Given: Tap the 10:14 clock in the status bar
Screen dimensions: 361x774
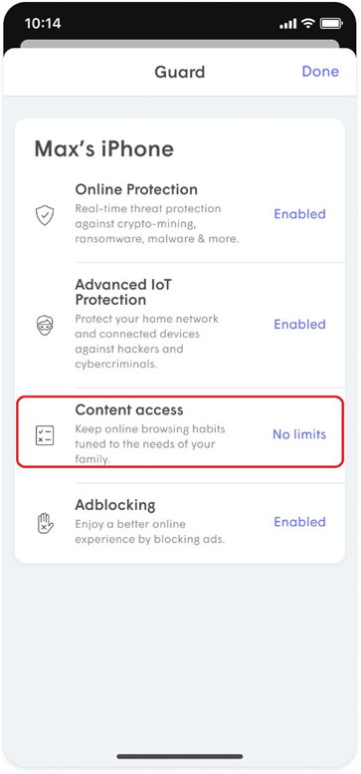Looking at the screenshot, I should [x=41, y=24].
